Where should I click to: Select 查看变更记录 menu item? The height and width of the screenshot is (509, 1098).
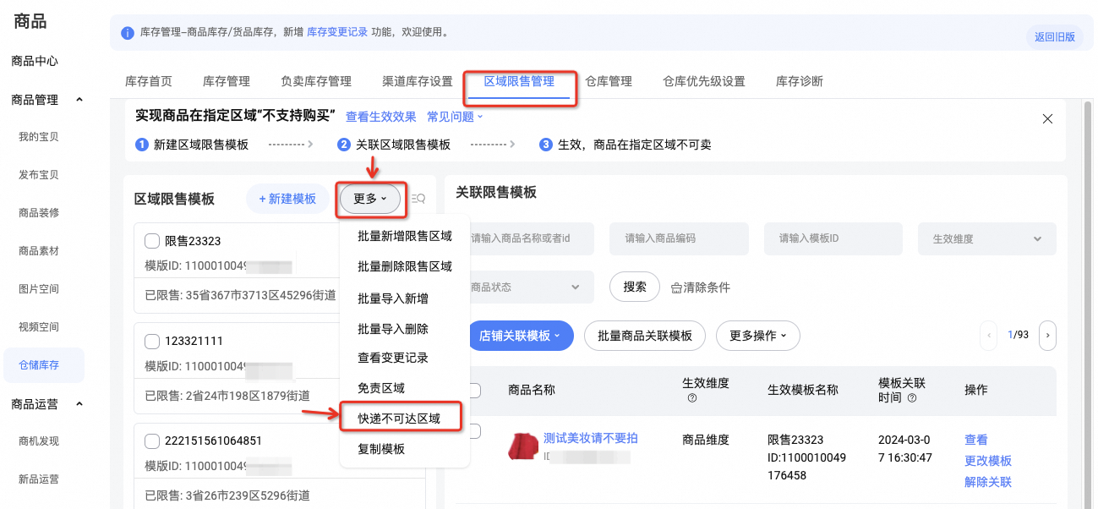coord(393,358)
